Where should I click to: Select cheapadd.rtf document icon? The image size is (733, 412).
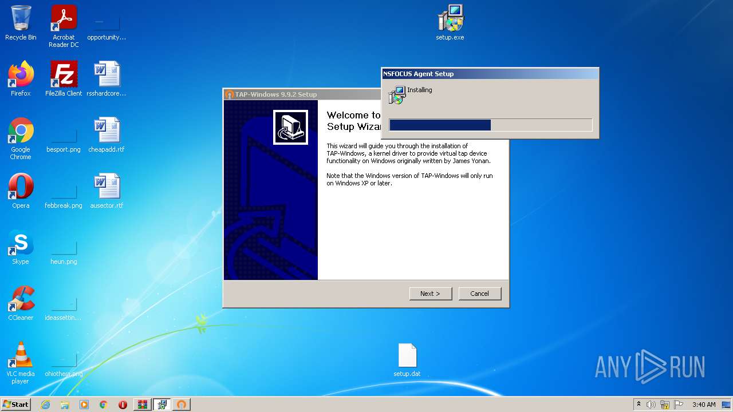[107, 135]
